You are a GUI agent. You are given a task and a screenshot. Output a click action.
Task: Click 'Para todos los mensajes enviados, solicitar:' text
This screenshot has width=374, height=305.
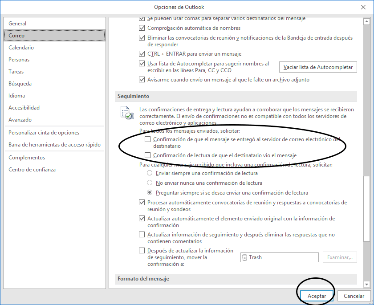tap(190, 130)
